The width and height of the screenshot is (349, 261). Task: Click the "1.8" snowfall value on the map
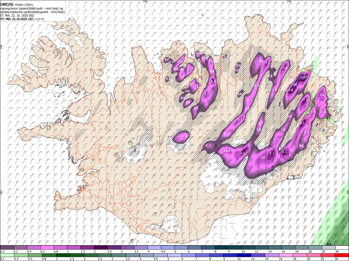[285, 68]
